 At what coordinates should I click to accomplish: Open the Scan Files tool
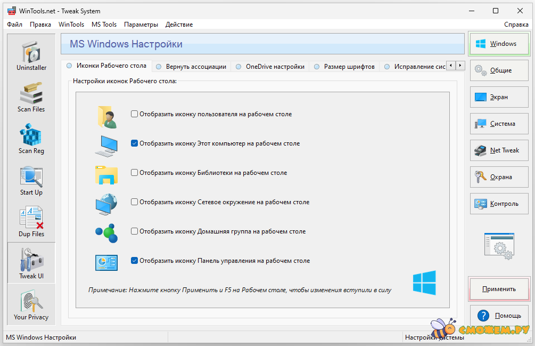pyautogui.click(x=31, y=98)
